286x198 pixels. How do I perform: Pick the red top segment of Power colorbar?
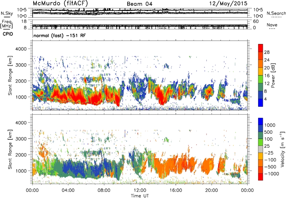261,48
